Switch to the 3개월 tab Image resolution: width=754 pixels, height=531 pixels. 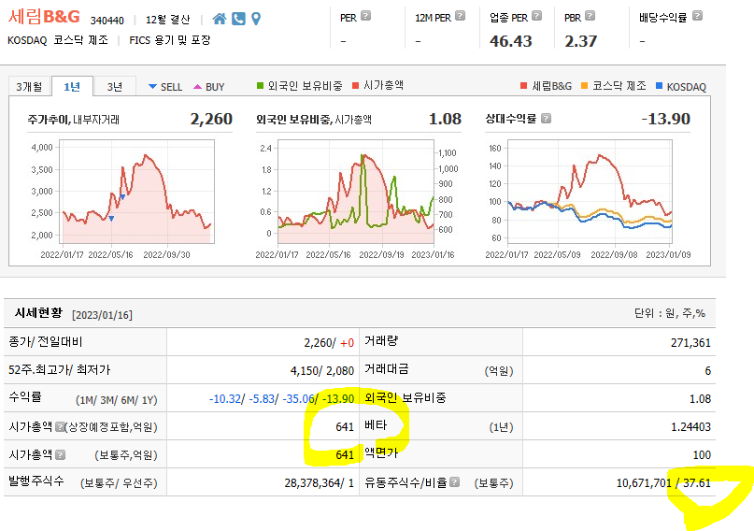click(29, 87)
